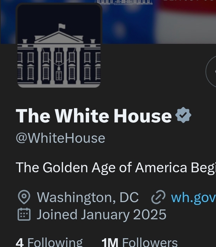
Task: Click the chain link icon
Action: [x=158, y=198]
